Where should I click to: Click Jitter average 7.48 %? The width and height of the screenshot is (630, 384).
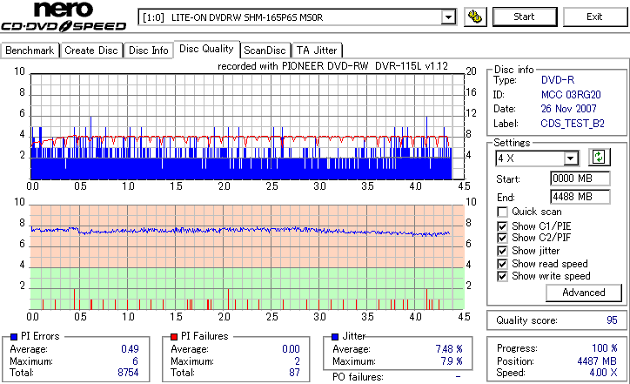449,349
